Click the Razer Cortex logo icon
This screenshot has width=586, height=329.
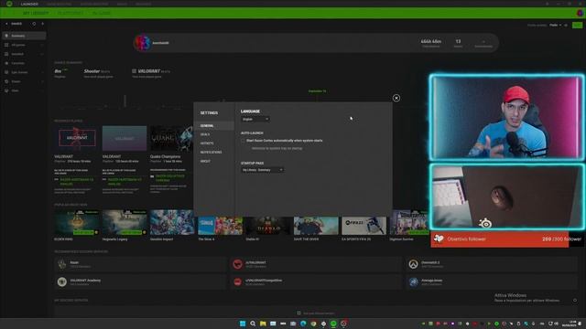9,4
